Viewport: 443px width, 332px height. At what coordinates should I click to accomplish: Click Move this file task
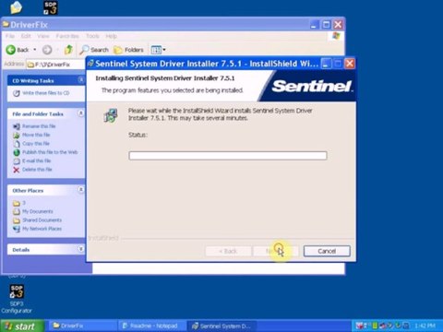tap(36, 135)
